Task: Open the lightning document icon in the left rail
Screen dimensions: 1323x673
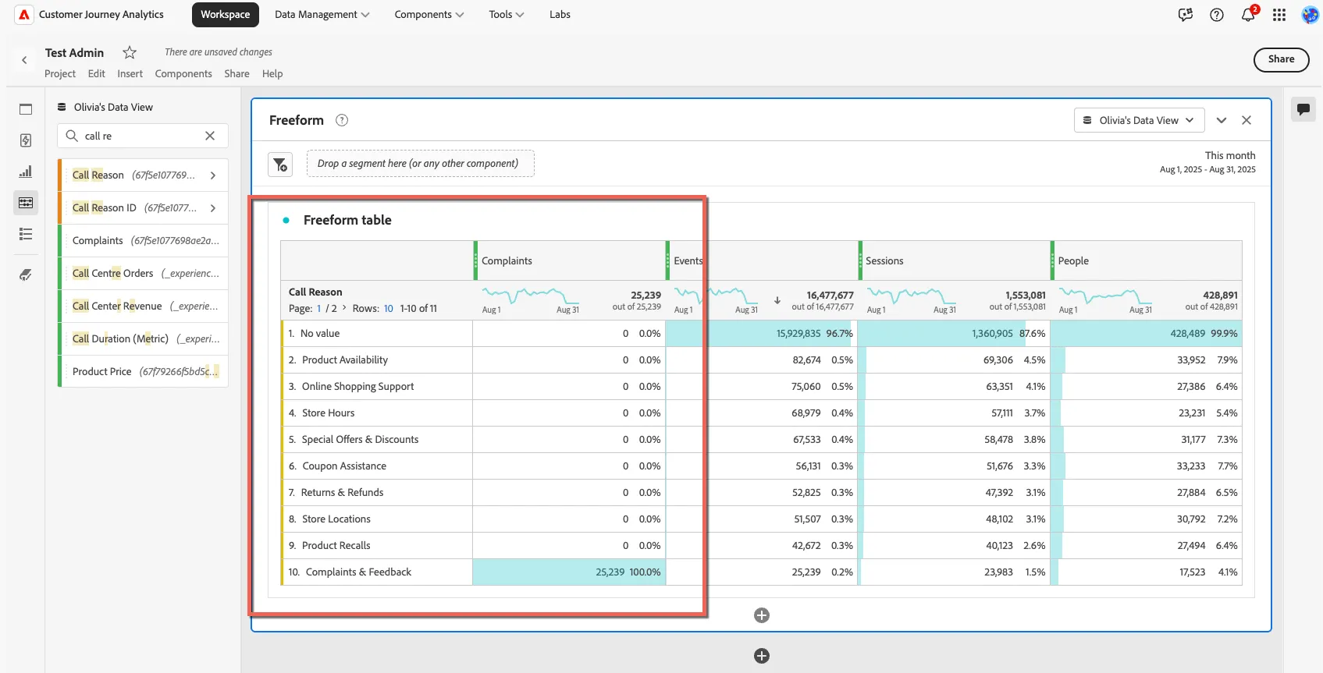Action: [26, 140]
